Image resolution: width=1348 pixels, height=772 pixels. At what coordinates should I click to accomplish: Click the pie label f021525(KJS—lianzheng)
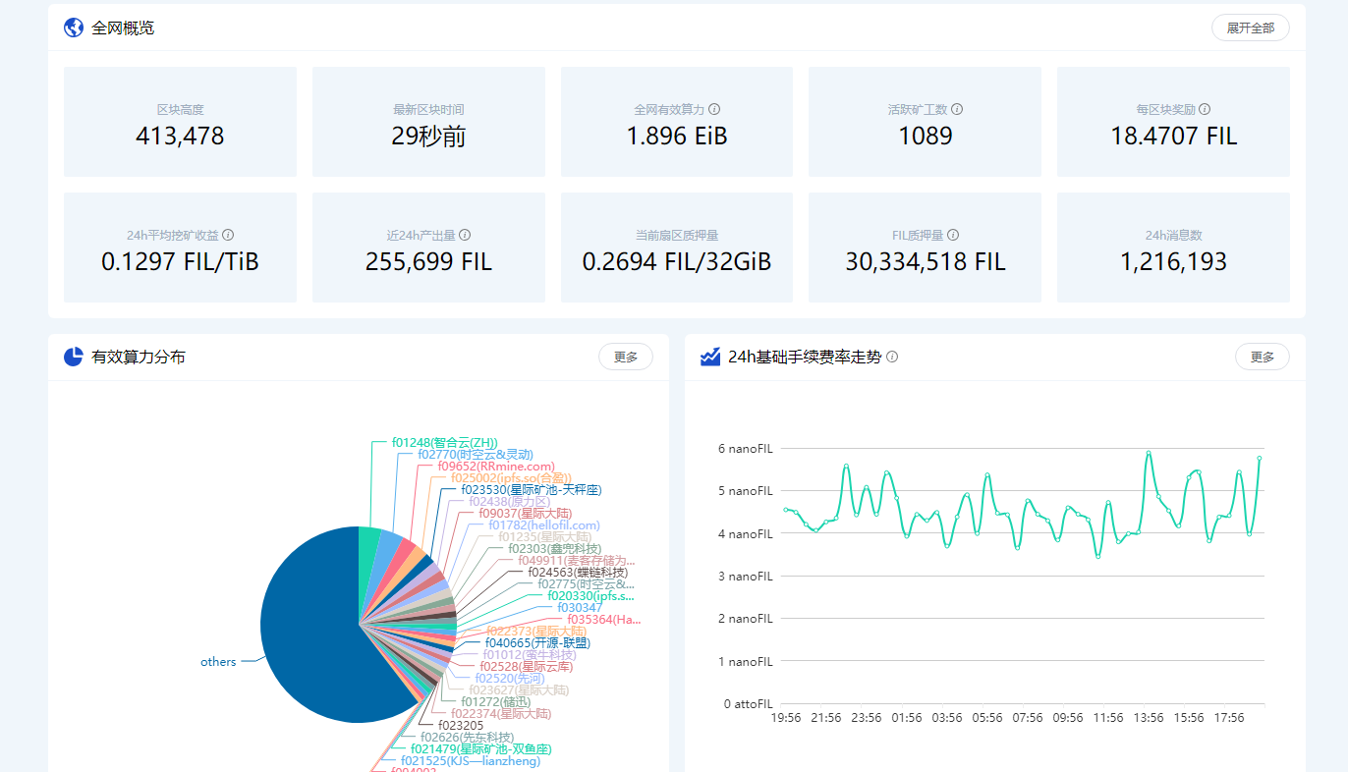point(471,761)
